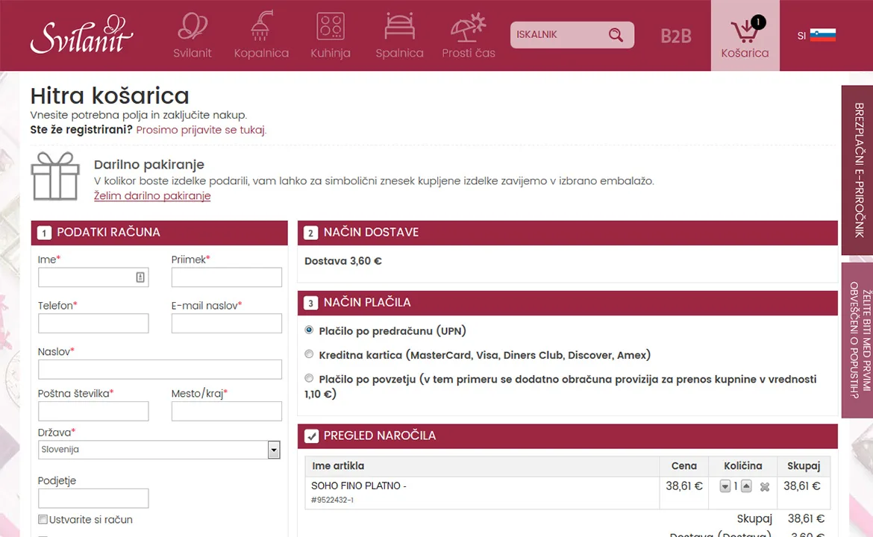Focus the Telefon input field
Screen dimensions: 873x537
93,323
